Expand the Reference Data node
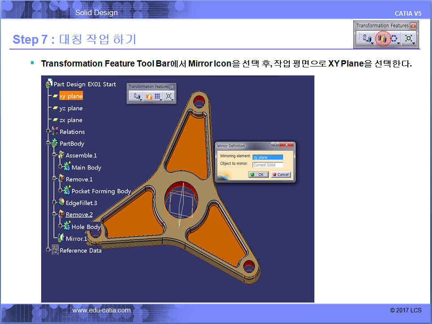Viewport: 432px width, 324px height. coord(48,250)
